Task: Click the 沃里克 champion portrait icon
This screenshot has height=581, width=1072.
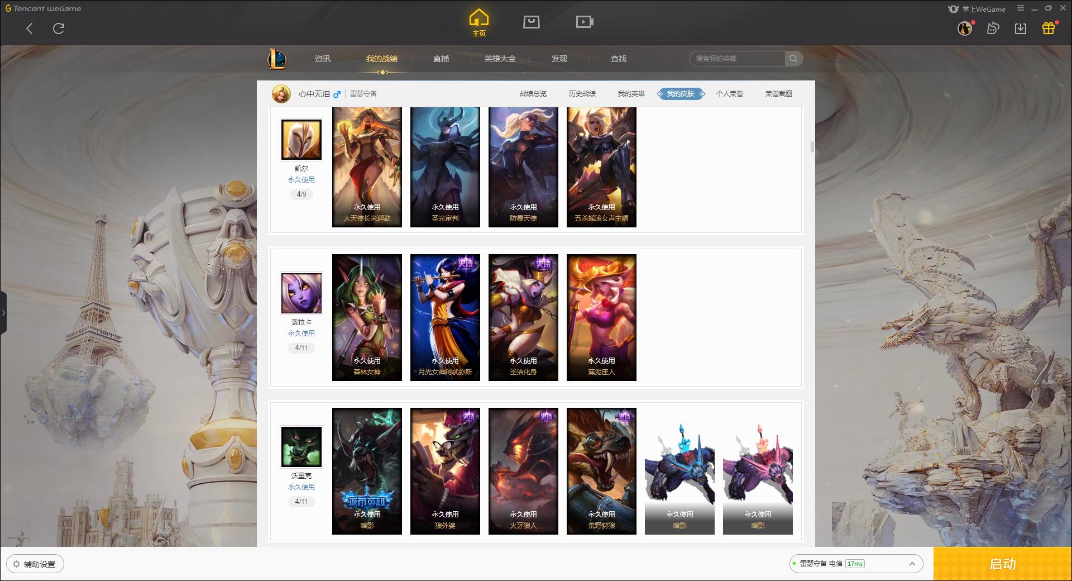Action: 301,447
